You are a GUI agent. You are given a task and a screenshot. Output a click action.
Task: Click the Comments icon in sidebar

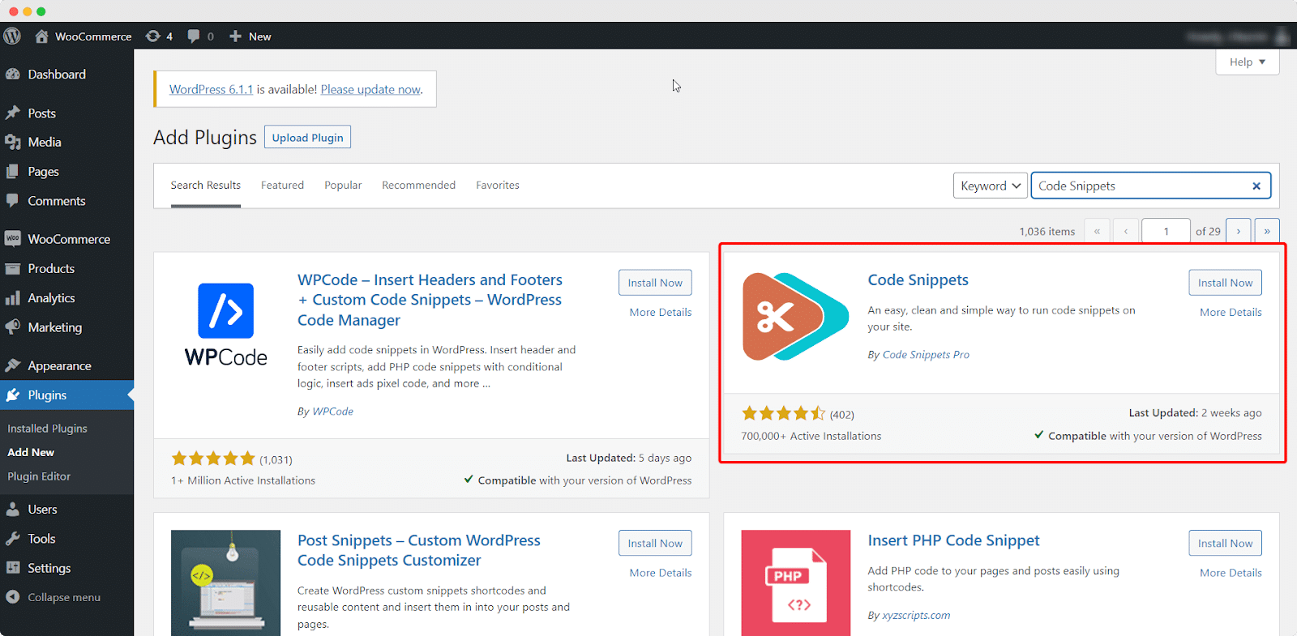click(x=12, y=200)
